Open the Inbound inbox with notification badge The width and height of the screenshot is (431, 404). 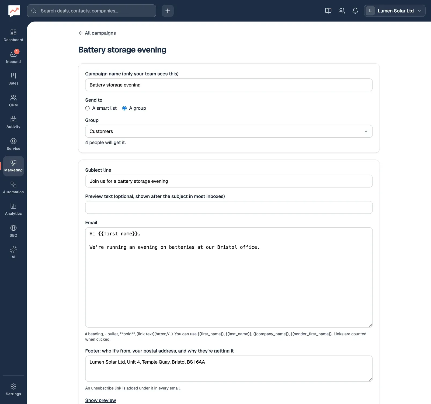pyautogui.click(x=13, y=57)
